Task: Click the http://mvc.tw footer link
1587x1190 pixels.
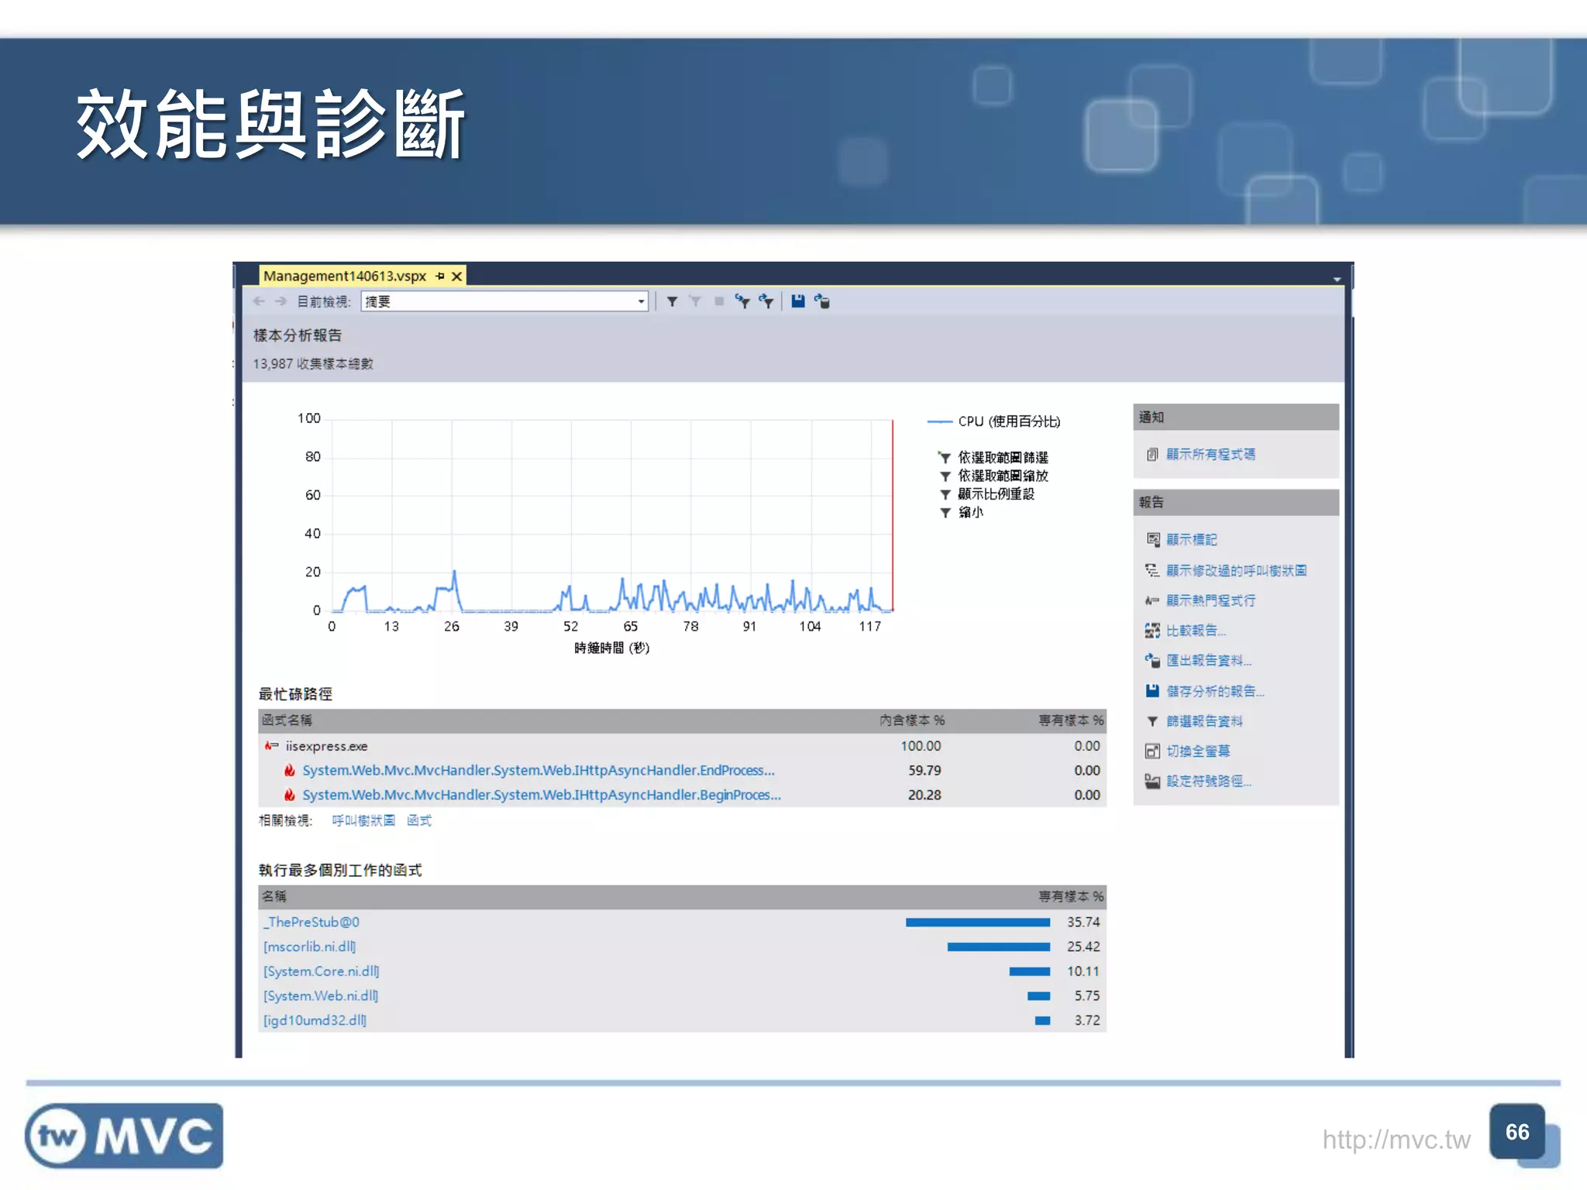Action: click(x=1396, y=1140)
